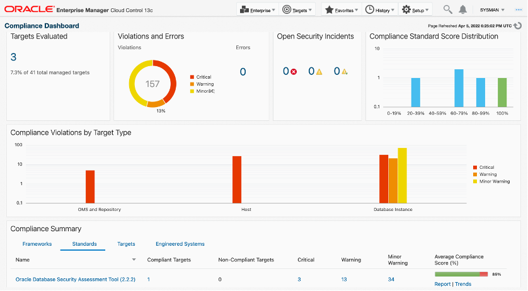Click the green 100% score distribution bar
The width and height of the screenshot is (528, 291).
pyautogui.click(x=502, y=92)
